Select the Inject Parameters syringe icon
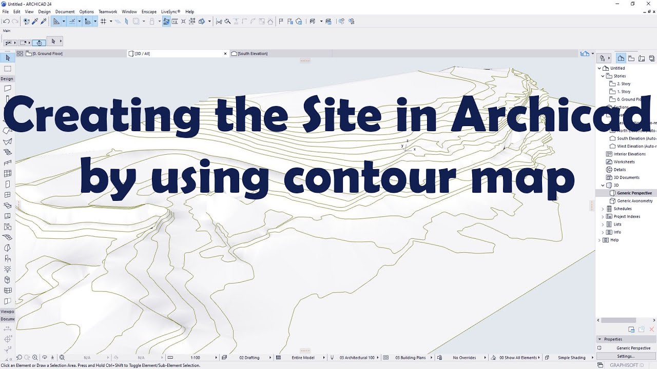This screenshot has width=657, height=369. tap(44, 22)
